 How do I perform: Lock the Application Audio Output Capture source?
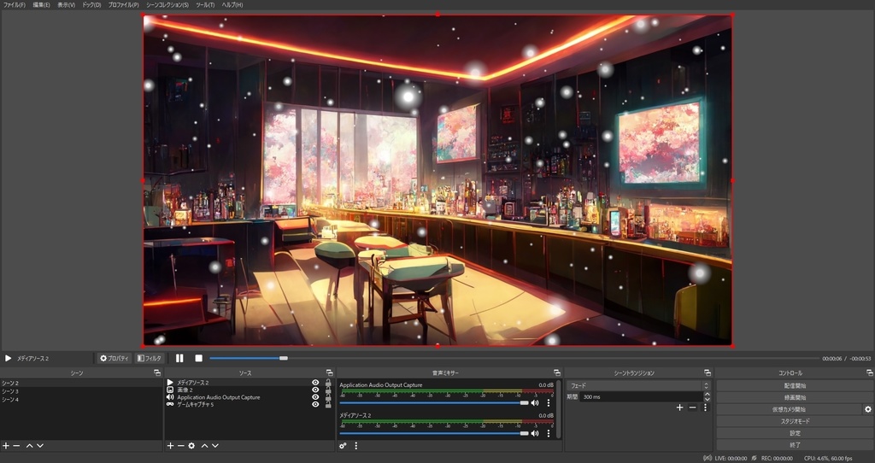click(328, 397)
